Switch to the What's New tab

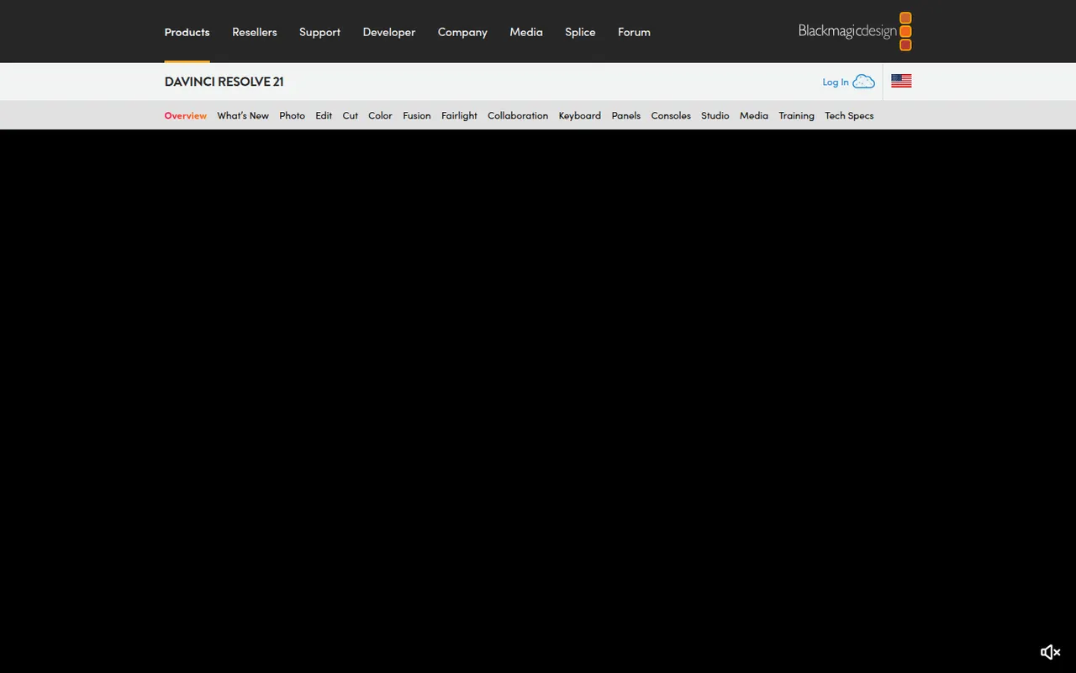pyautogui.click(x=243, y=115)
